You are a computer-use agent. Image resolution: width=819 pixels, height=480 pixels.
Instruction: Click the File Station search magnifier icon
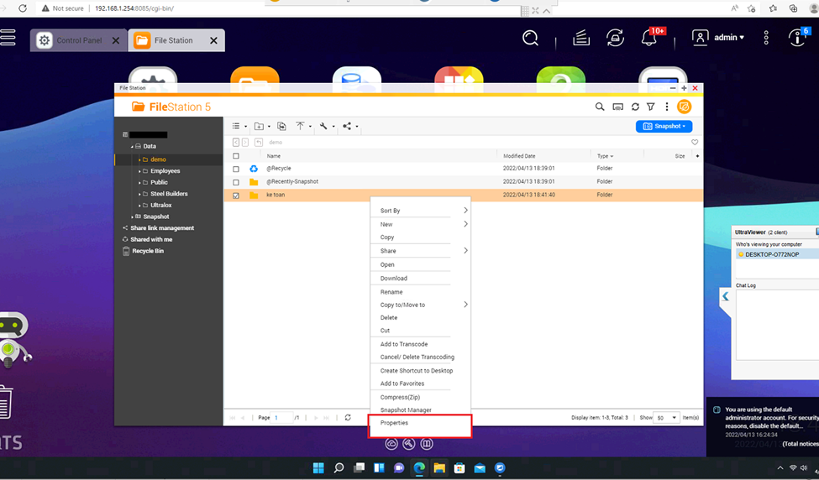[x=600, y=107]
